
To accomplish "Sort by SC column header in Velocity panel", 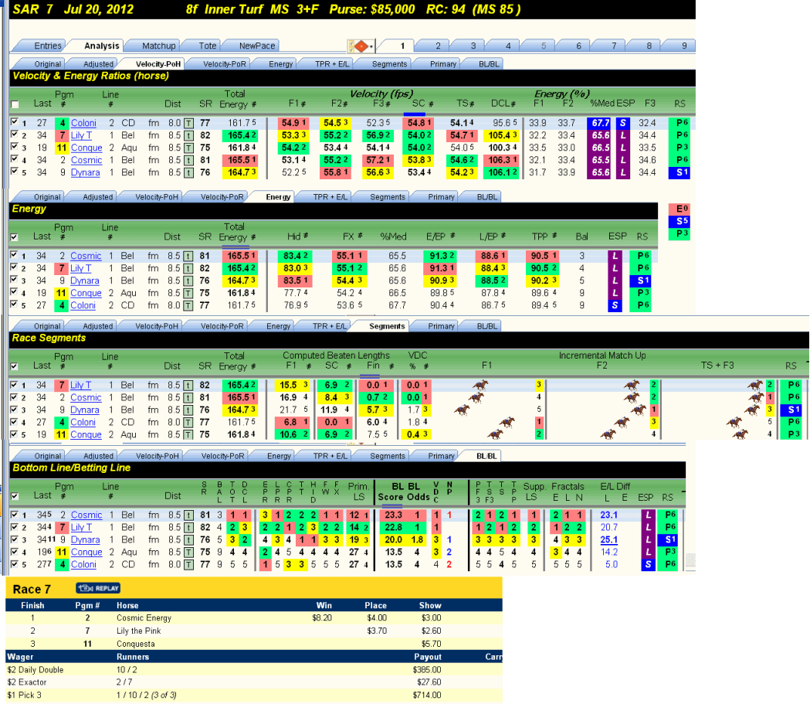I will tap(419, 104).
